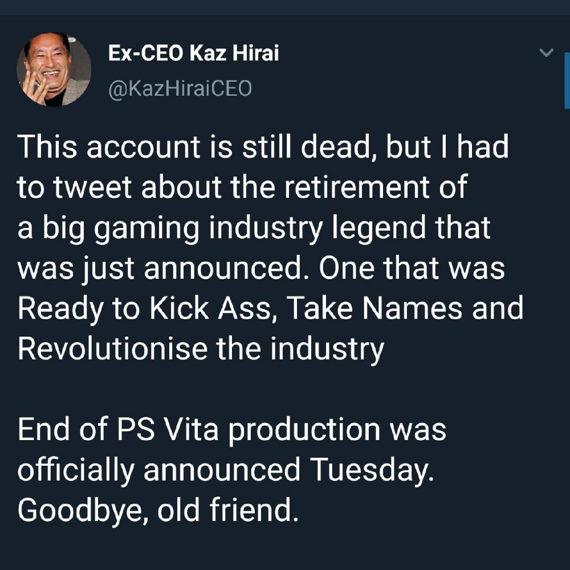
Task: Select the line 'This account is still dead'
Action: (x=194, y=146)
